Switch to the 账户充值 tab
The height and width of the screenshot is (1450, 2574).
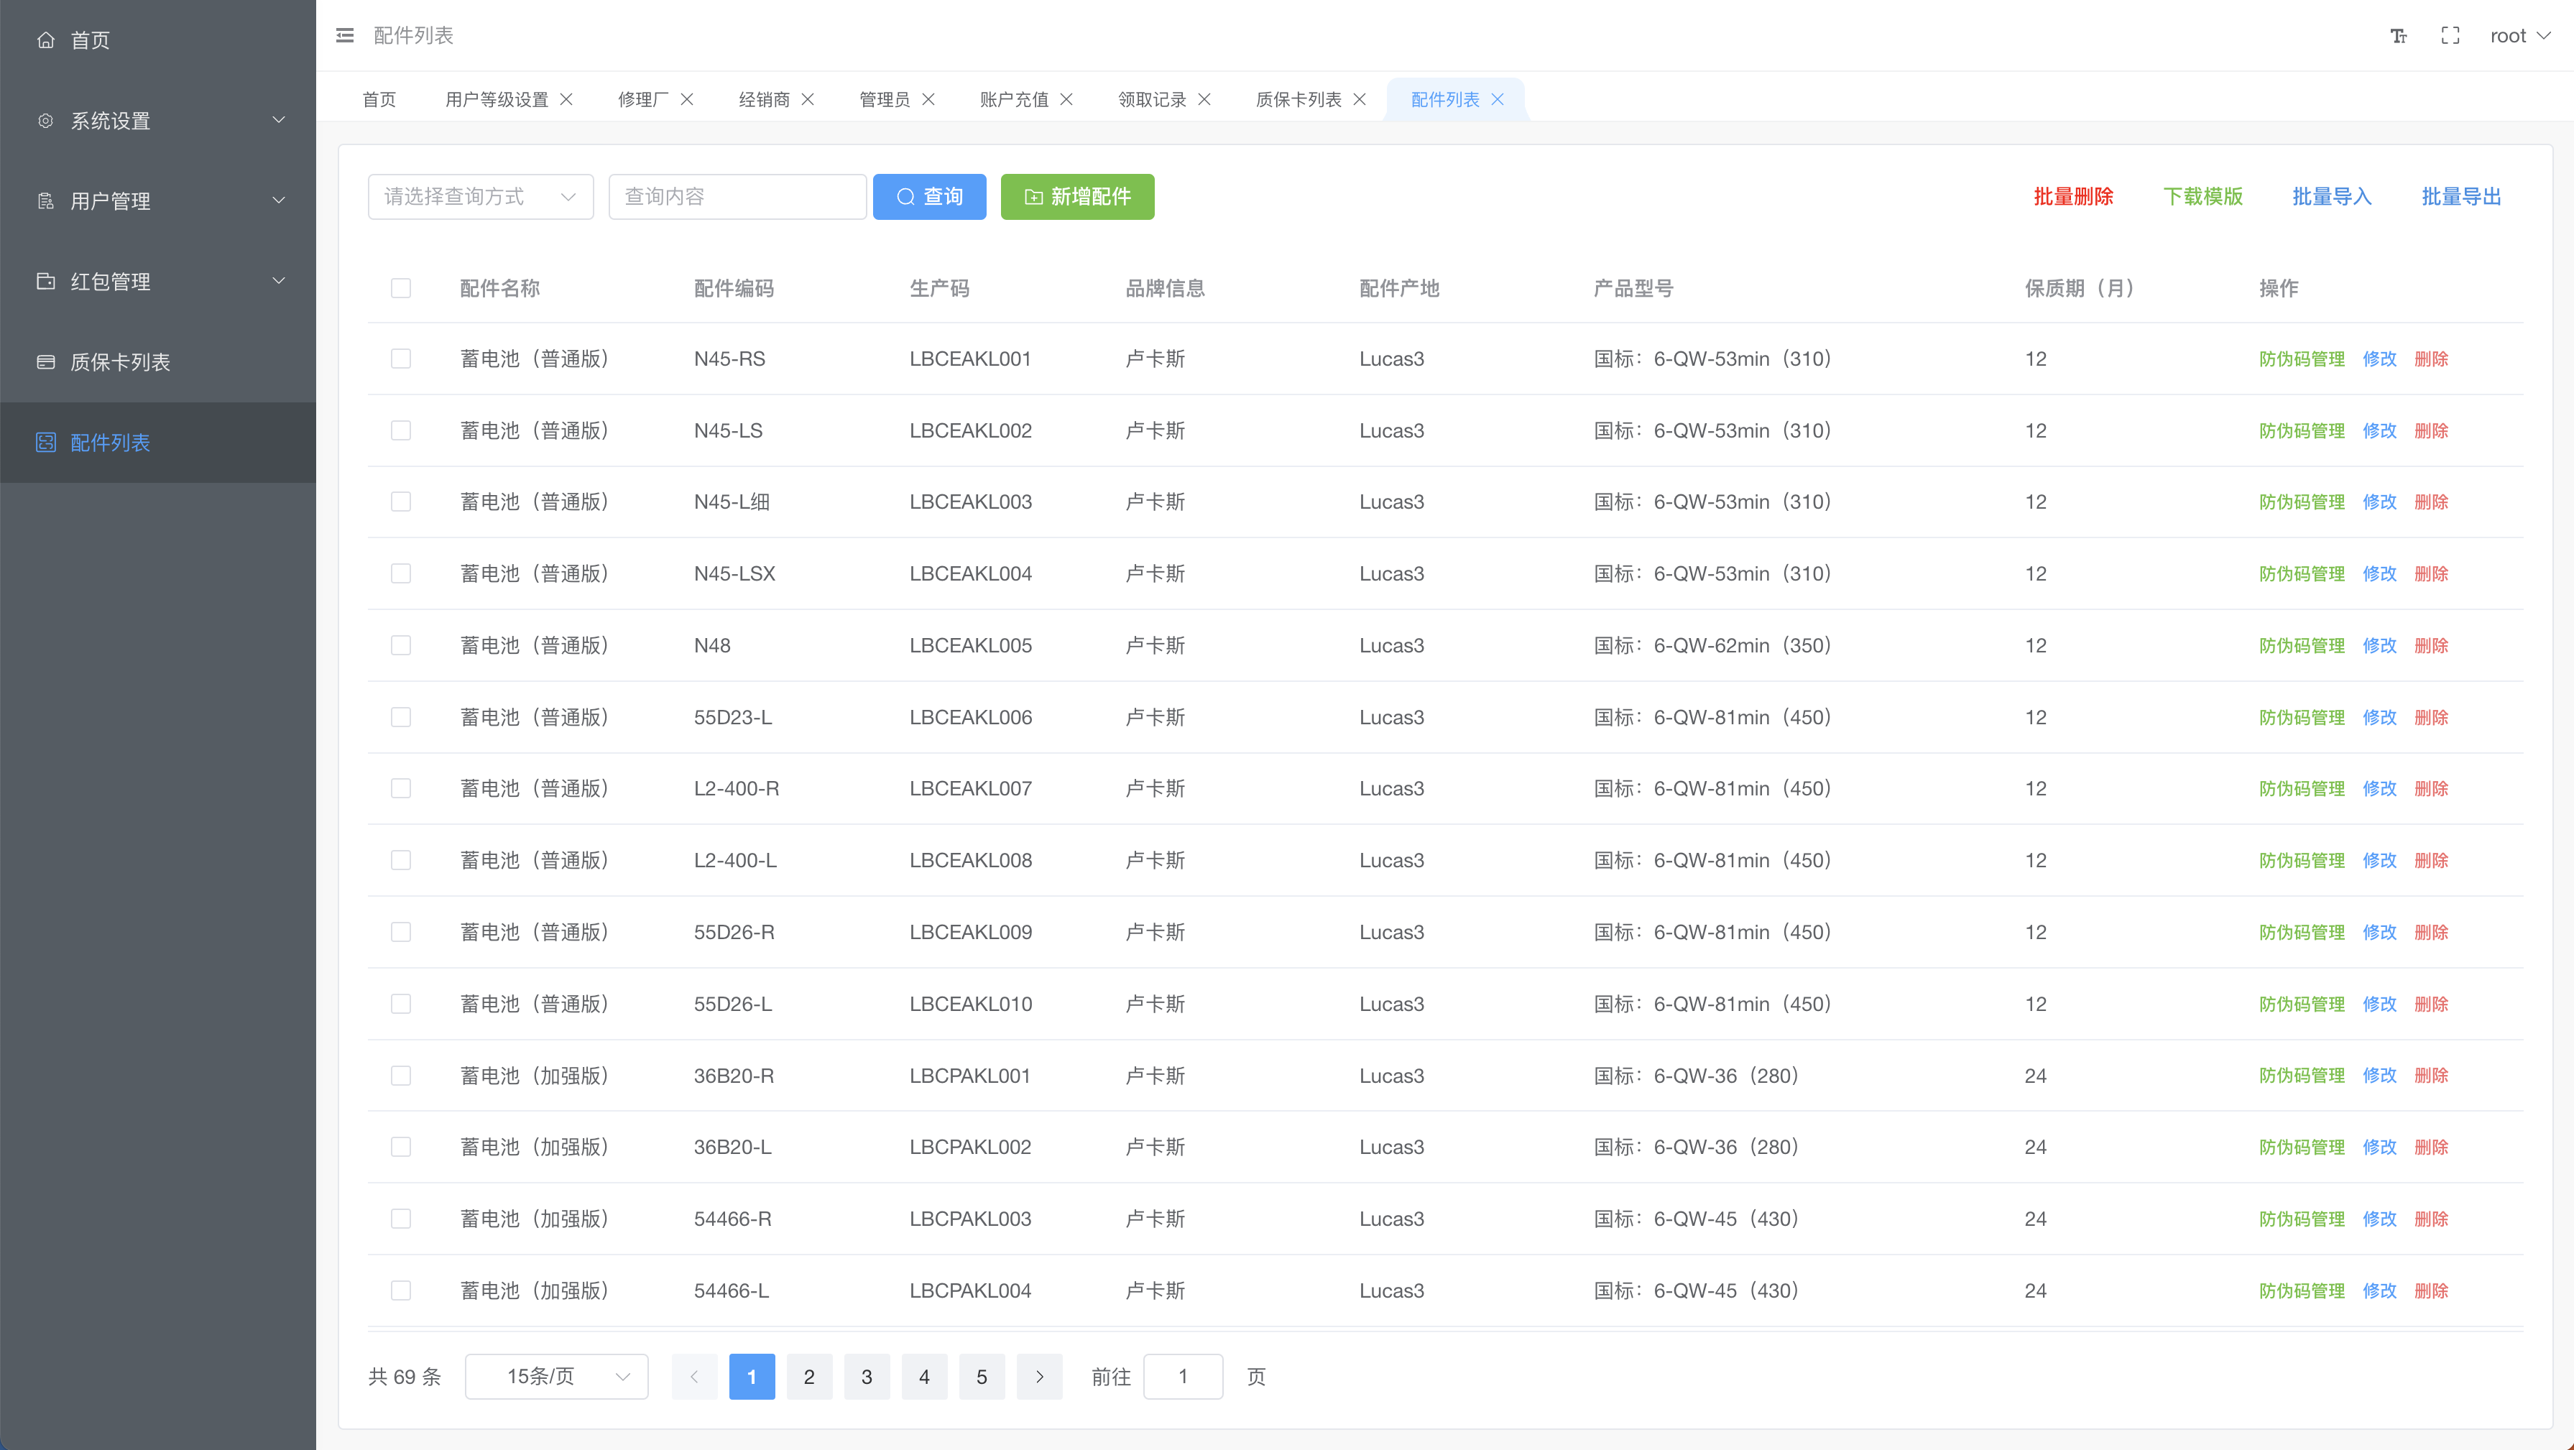(1014, 99)
